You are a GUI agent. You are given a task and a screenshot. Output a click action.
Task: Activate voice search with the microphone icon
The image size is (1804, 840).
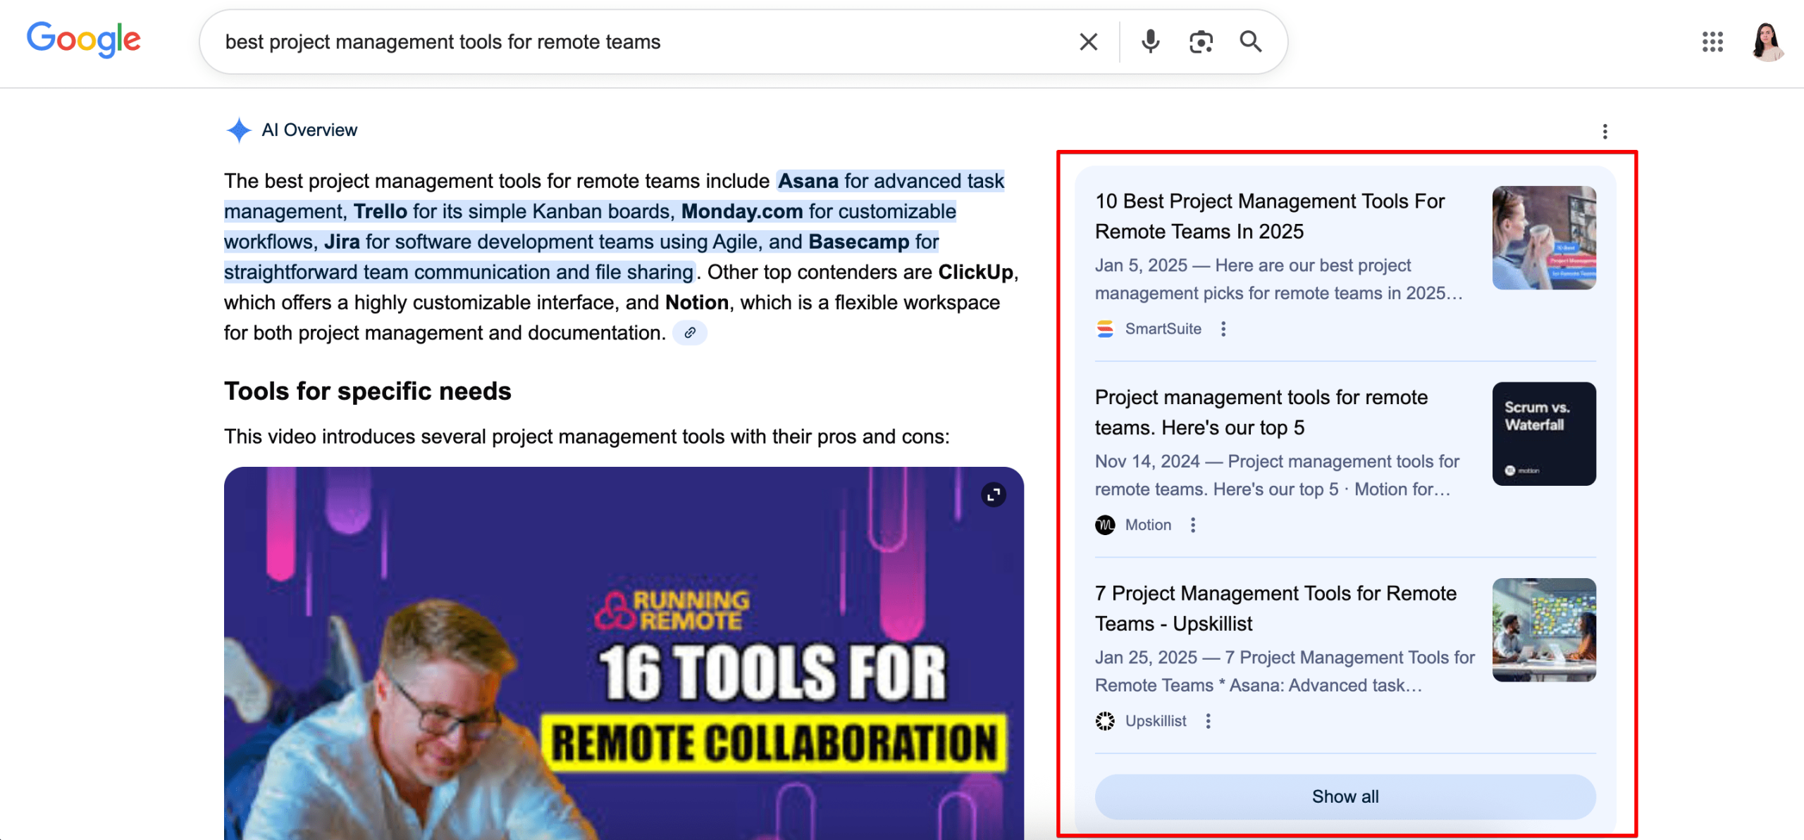click(1149, 42)
